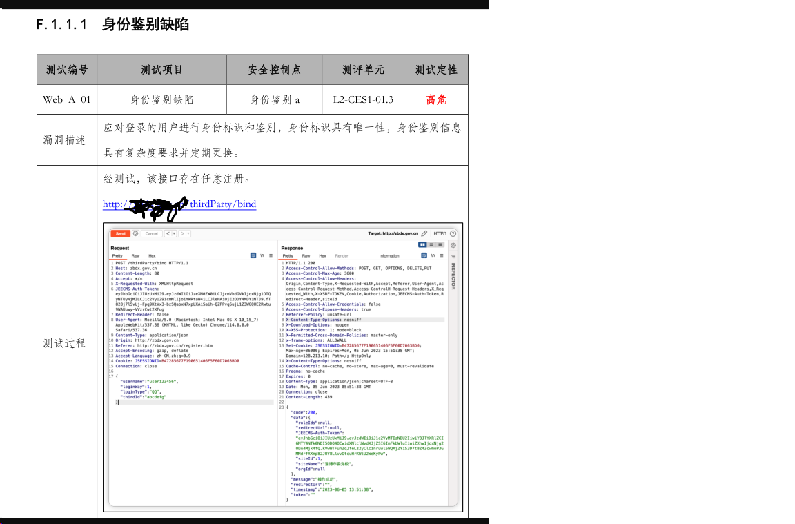Open the back history dropdown arrow
Image resolution: width=795 pixels, height=524 pixels.
(x=174, y=233)
